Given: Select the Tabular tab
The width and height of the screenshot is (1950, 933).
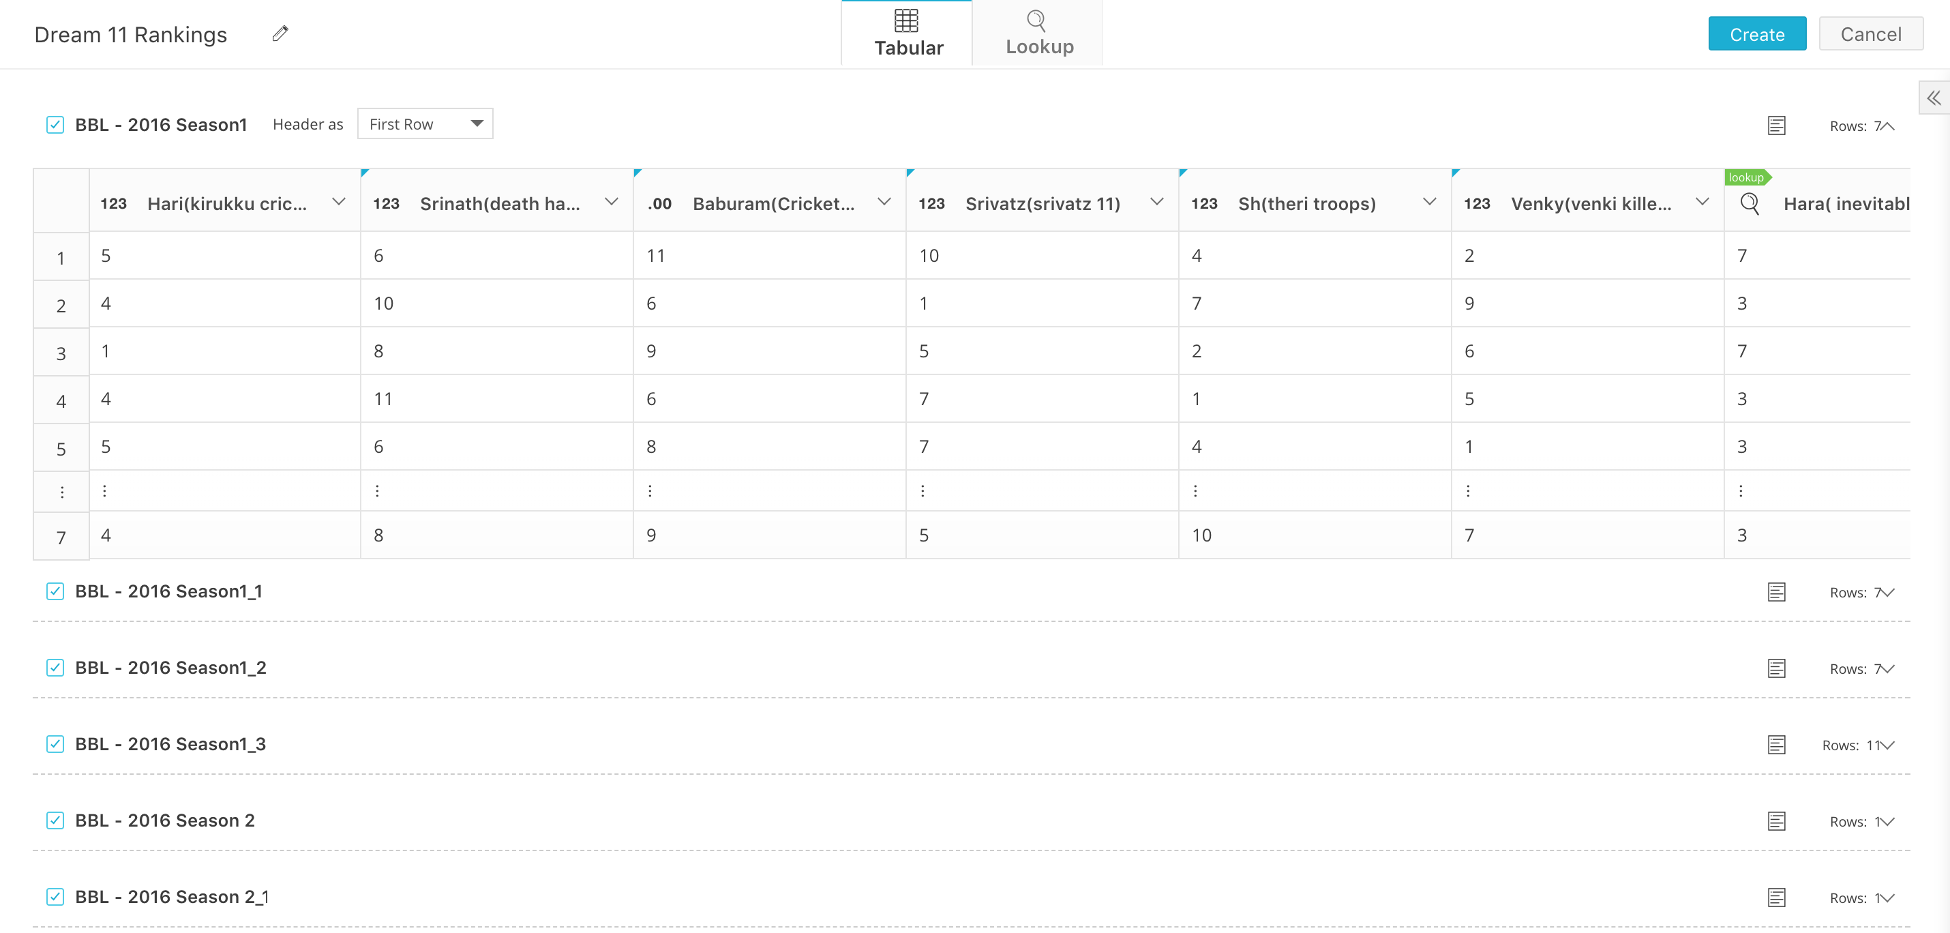Looking at the screenshot, I should (907, 34).
